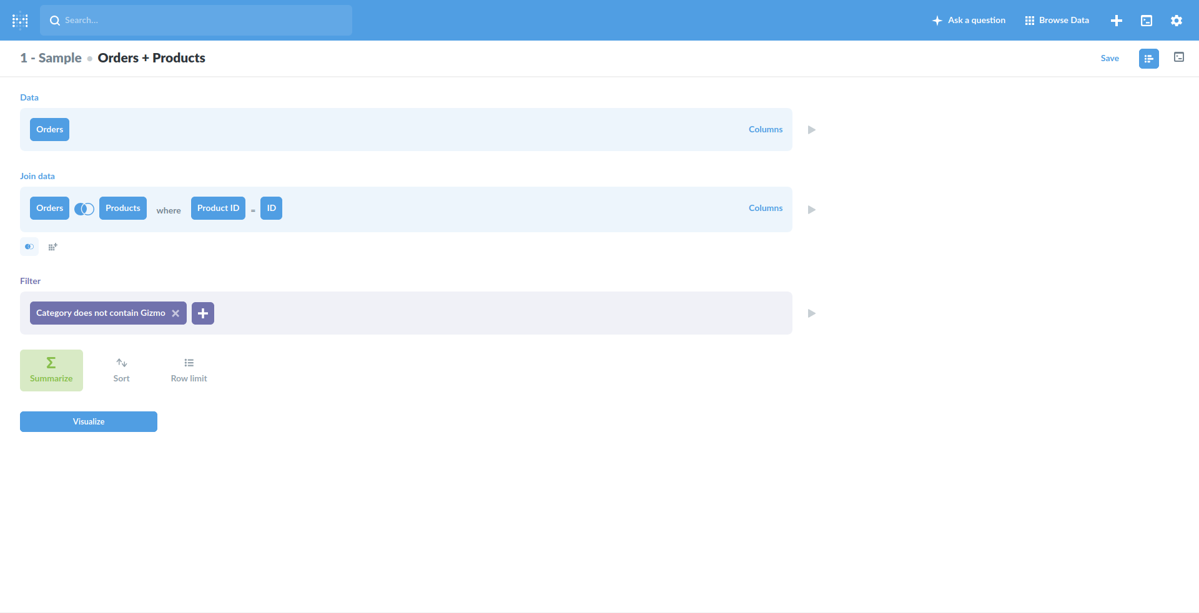The height and width of the screenshot is (613, 1199).
Task: Open Browse Data
Action: point(1057,21)
